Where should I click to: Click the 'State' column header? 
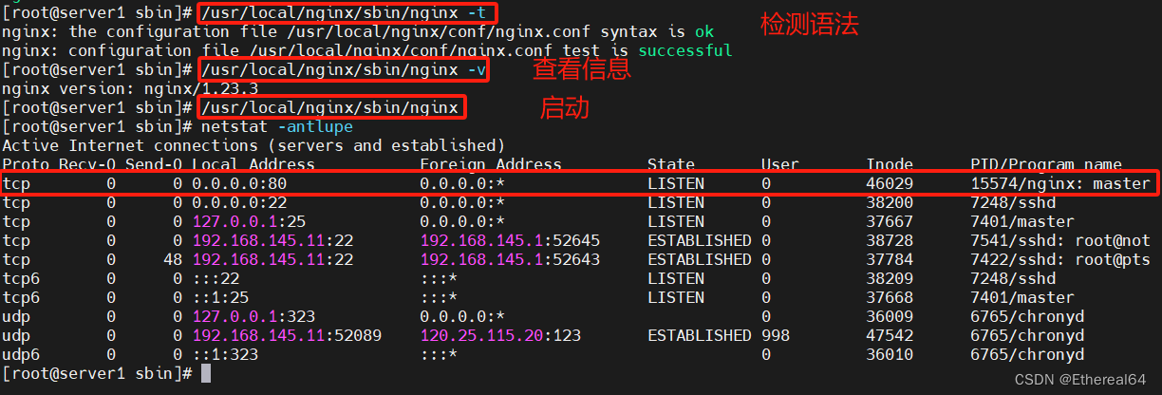pos(671,164)
